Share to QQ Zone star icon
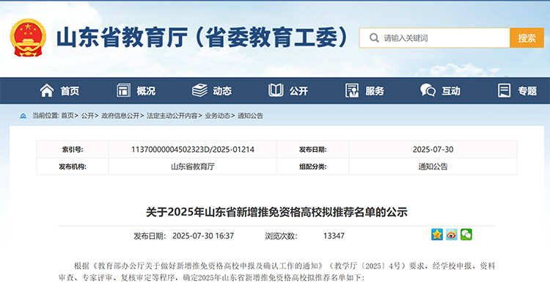The image size is (550, 292). tap(437, 235)
